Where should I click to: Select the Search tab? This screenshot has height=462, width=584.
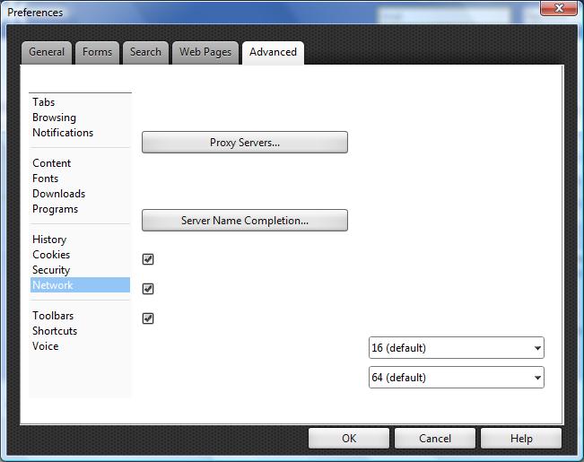pos(145,53)
